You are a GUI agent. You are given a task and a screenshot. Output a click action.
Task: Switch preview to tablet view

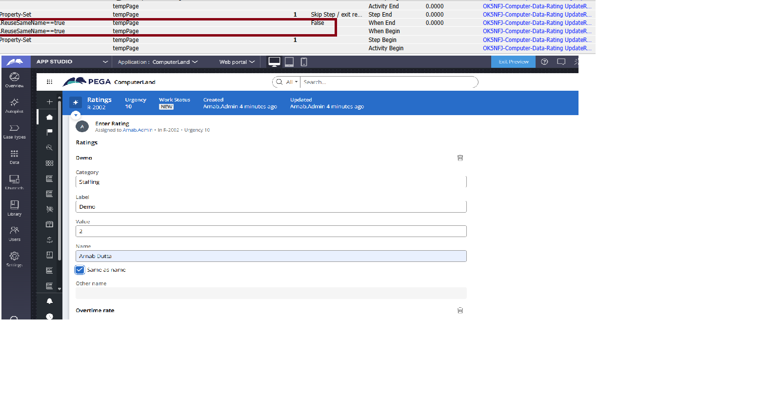pos(289,62)
